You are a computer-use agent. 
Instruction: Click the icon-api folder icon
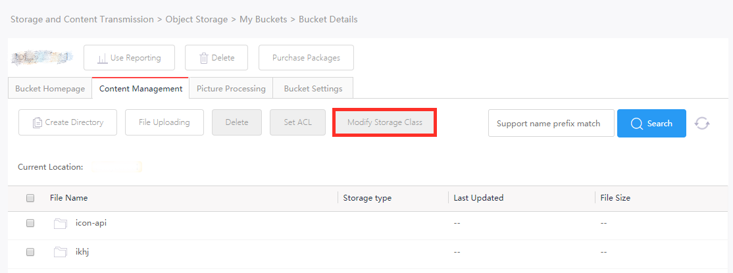tap(61, 224)
